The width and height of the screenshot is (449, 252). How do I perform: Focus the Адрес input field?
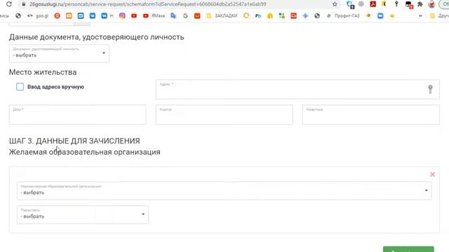point(297,90)
